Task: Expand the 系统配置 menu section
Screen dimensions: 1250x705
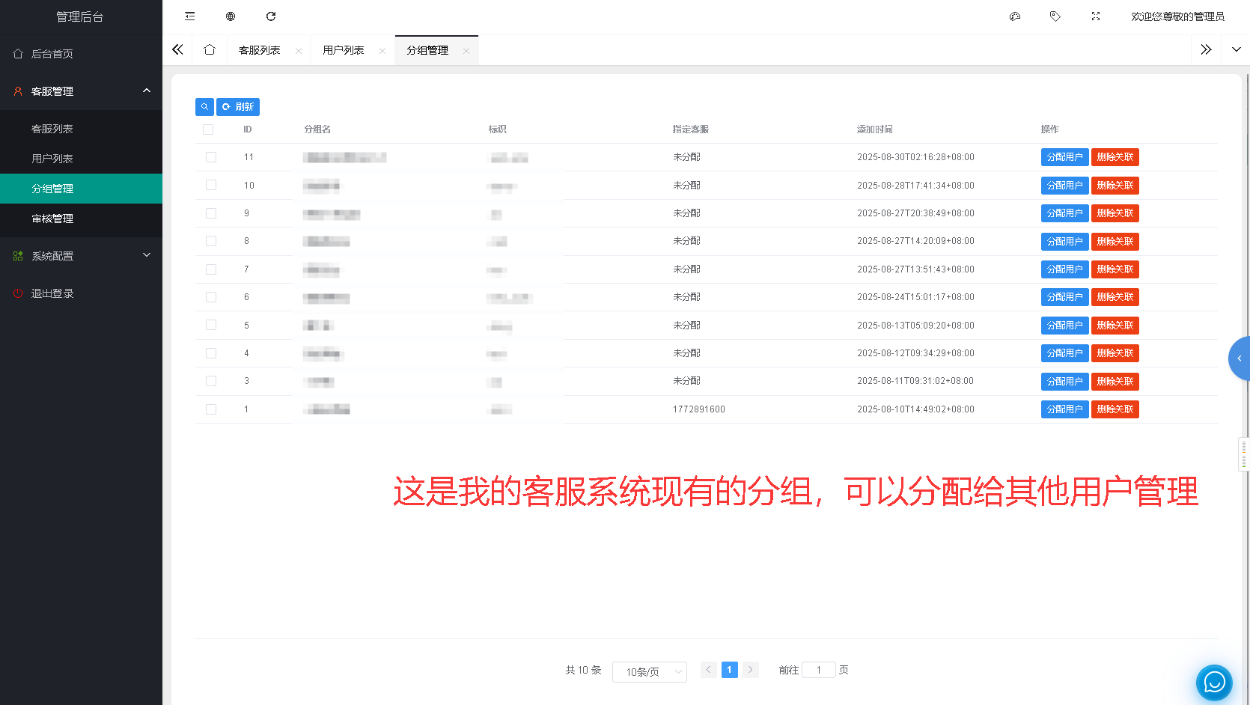Action: 81,255
